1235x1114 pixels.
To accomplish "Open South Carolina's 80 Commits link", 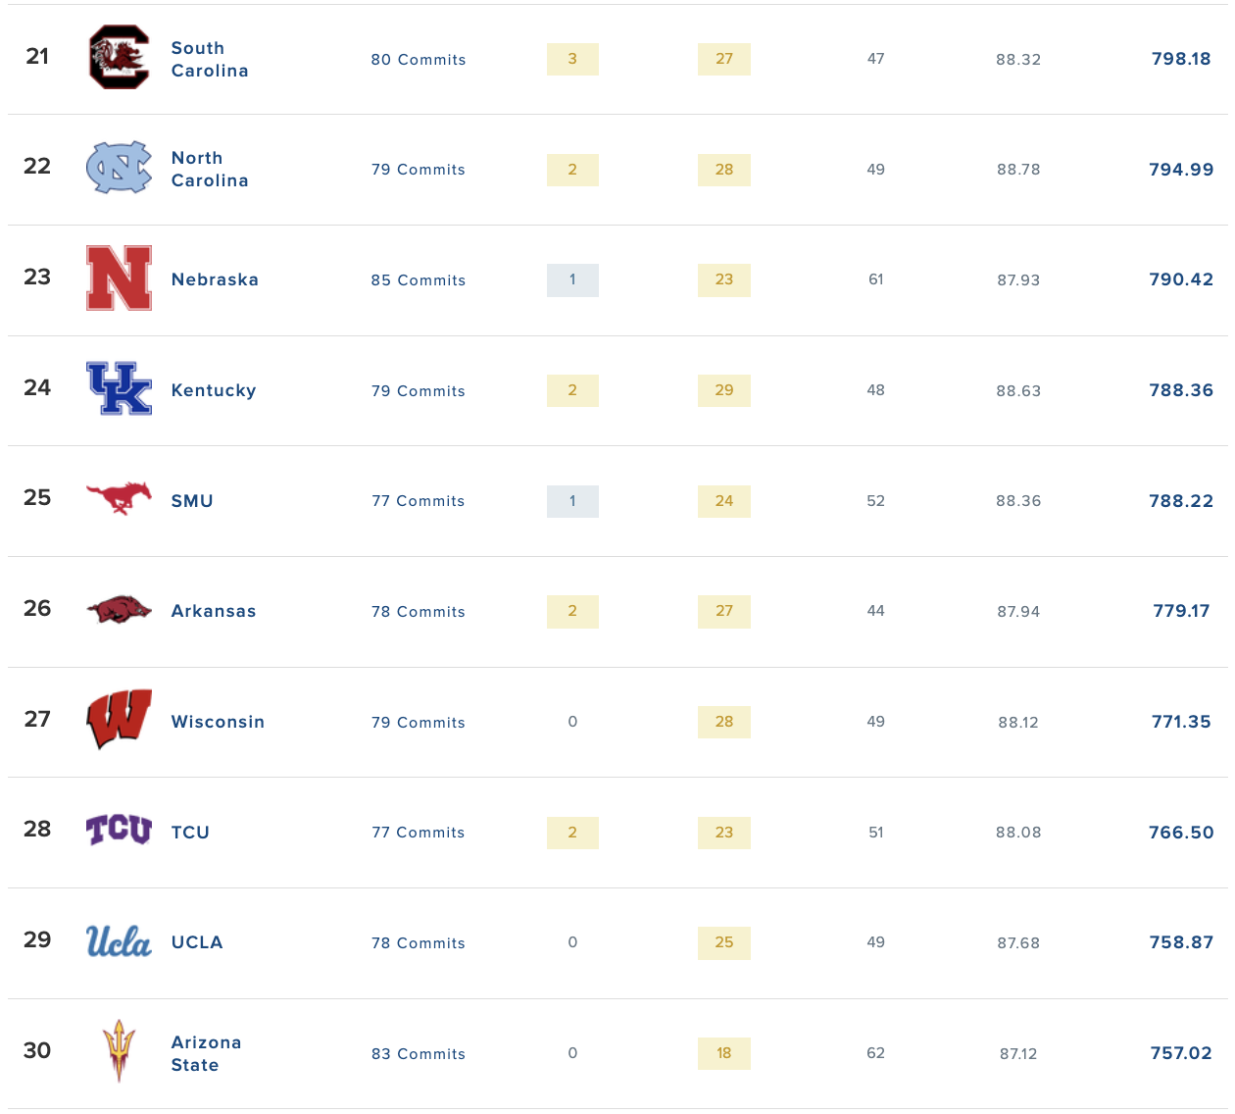I will (419, 60).
